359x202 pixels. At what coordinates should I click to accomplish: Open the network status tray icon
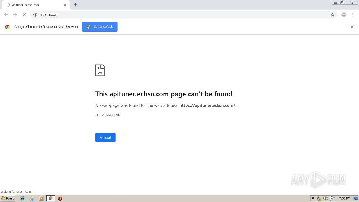(x=319, y=198)
